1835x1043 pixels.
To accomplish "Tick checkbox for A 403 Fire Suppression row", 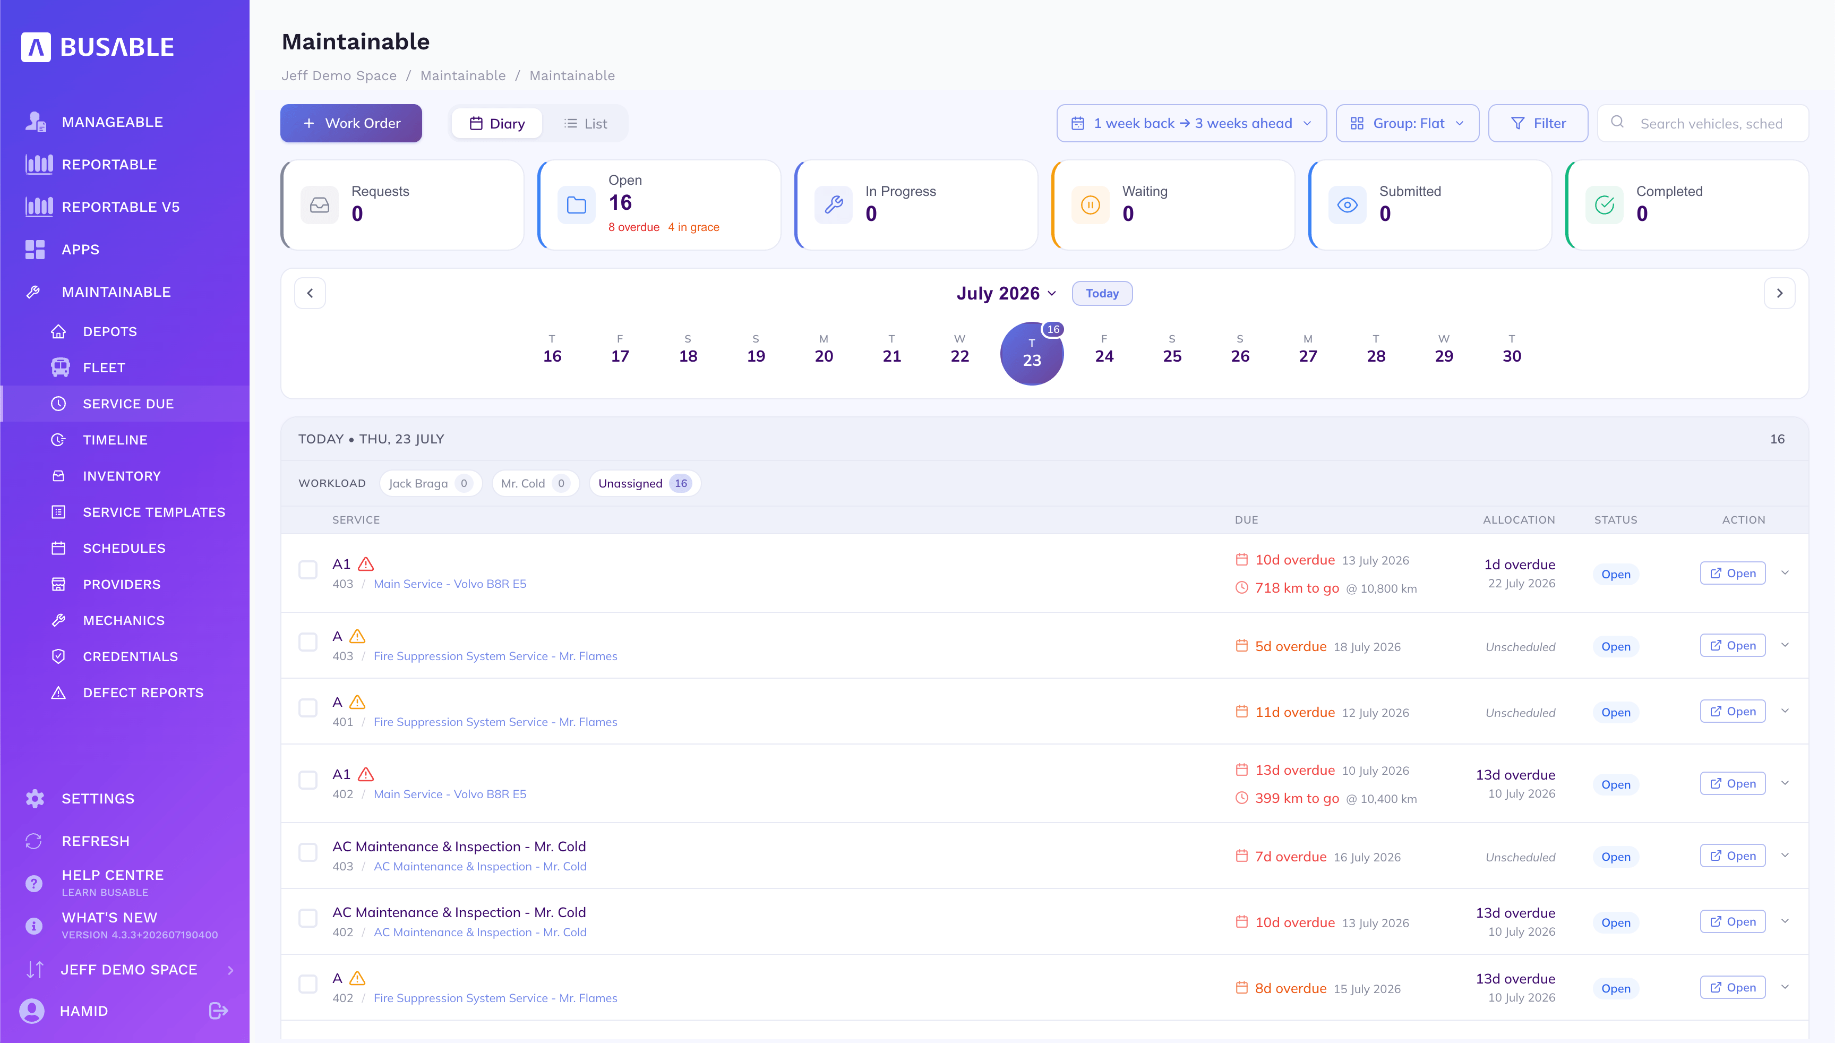I will click(308, 643).
